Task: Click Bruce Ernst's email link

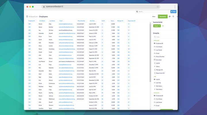Action: (66, 37)
